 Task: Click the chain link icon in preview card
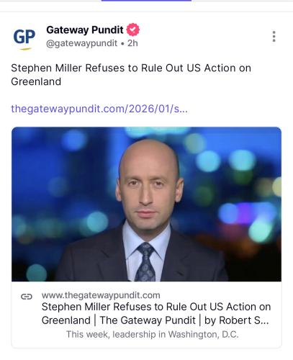[27, 297]
